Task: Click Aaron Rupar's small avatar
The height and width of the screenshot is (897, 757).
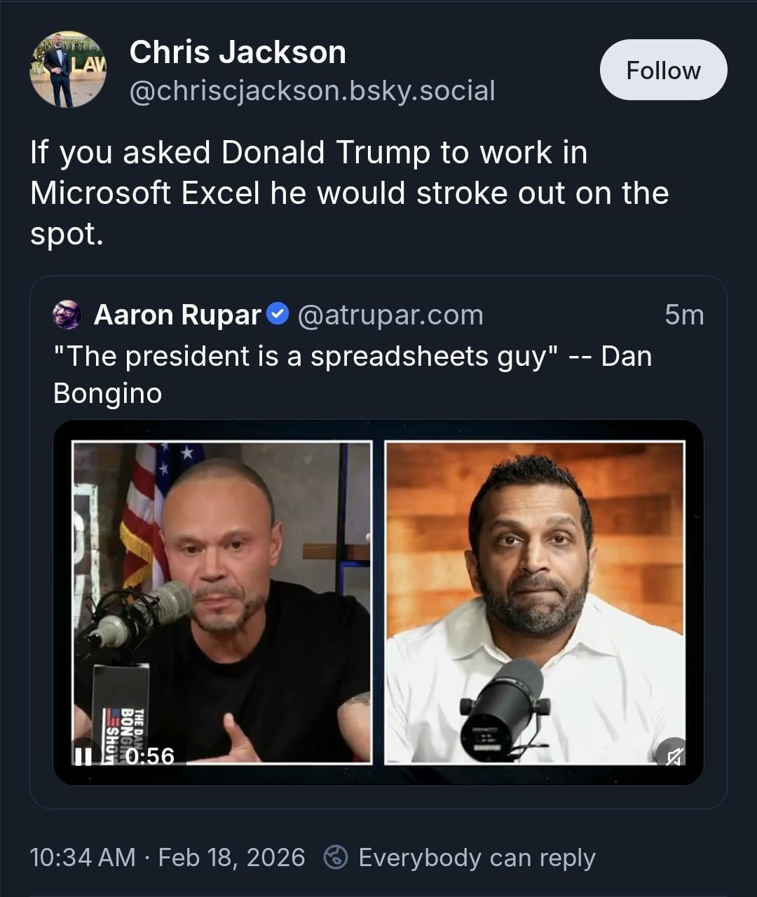Action: point(67,315)
